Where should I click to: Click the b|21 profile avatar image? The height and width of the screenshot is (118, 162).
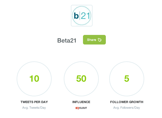click(82, 15)
